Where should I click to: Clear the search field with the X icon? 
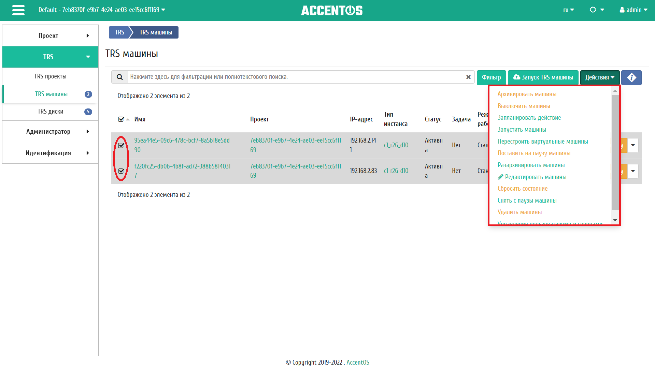tap(468, 77)
